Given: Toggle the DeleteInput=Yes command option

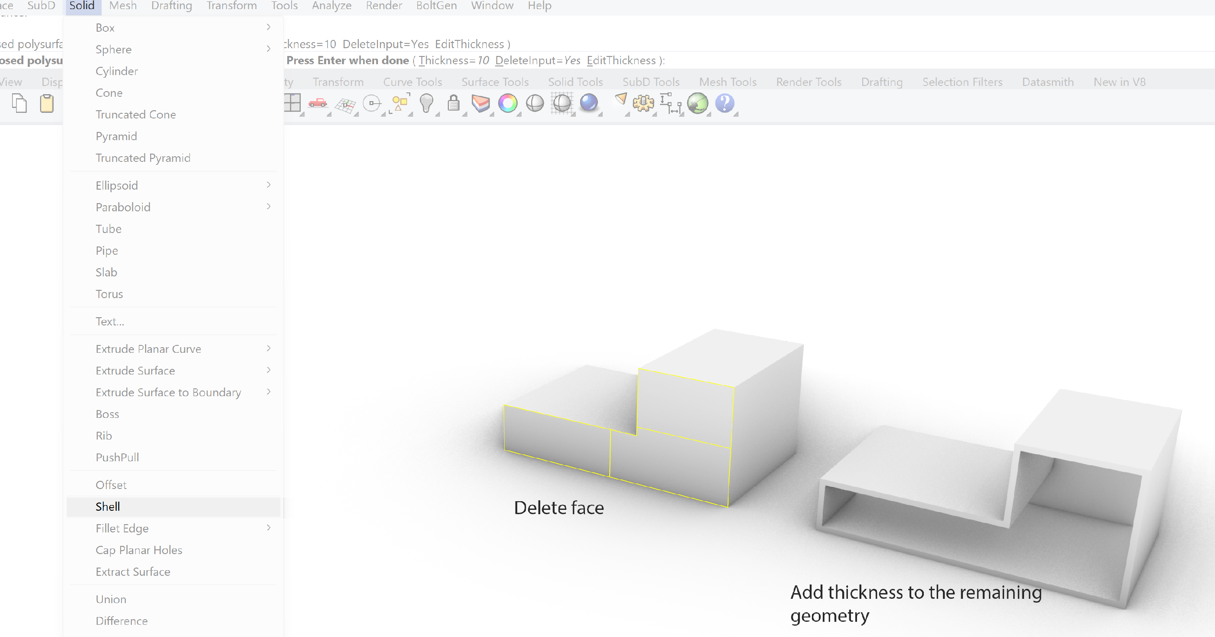Looking at the screenshot, I should click(537, 60).
